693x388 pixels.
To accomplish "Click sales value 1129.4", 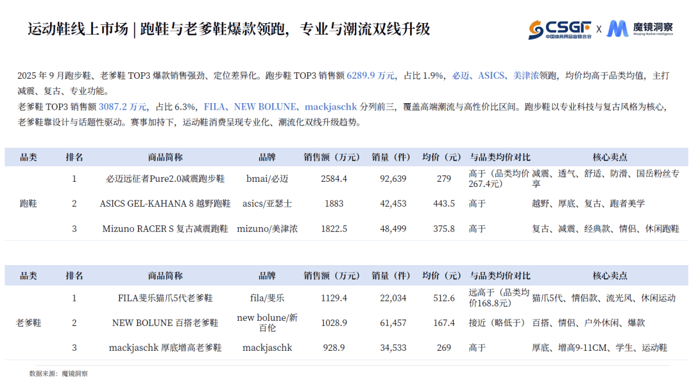I will click(334, 298).
